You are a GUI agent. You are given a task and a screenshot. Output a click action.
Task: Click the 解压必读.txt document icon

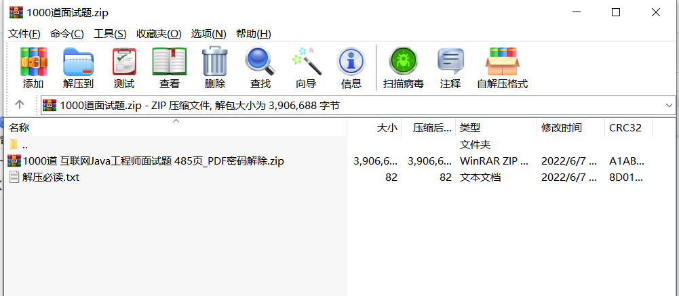point(14,177)
